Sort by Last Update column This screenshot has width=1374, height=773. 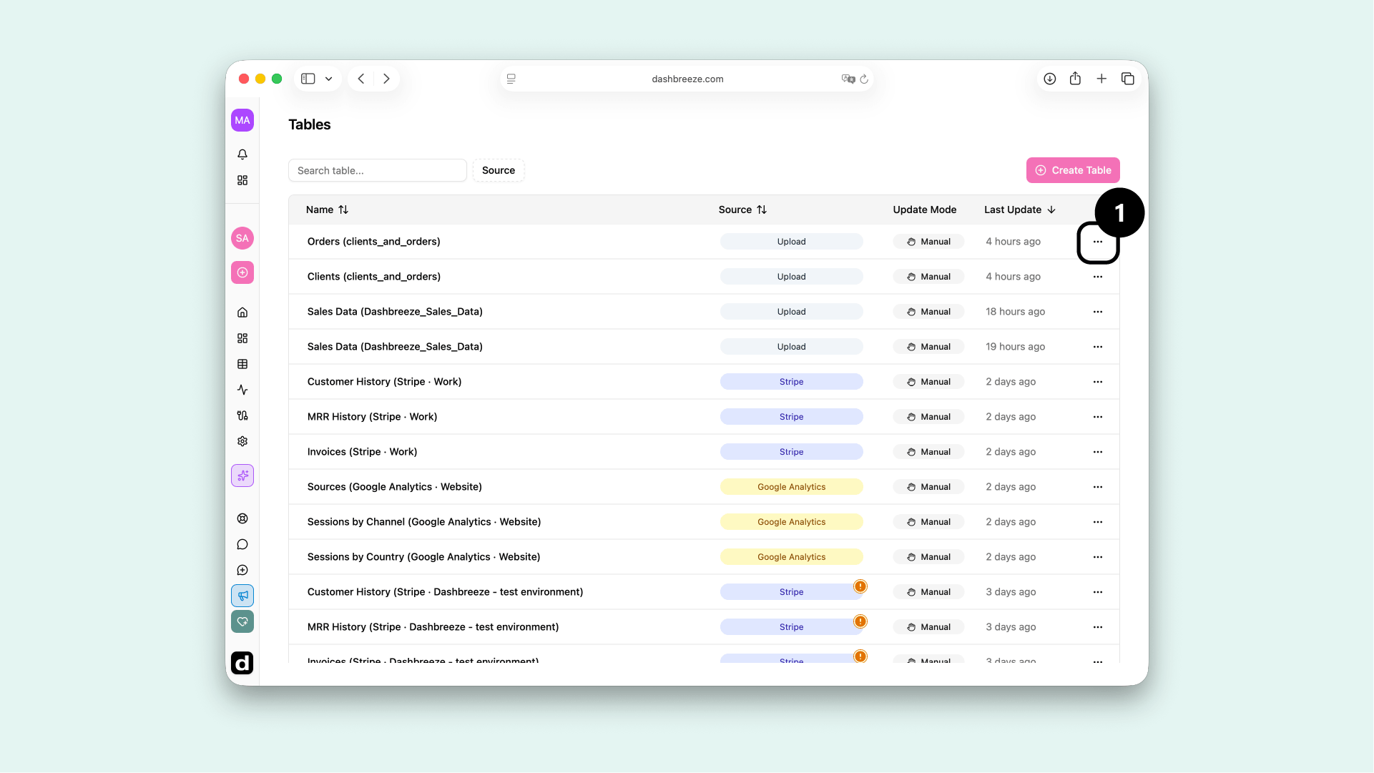(1020, 210)
